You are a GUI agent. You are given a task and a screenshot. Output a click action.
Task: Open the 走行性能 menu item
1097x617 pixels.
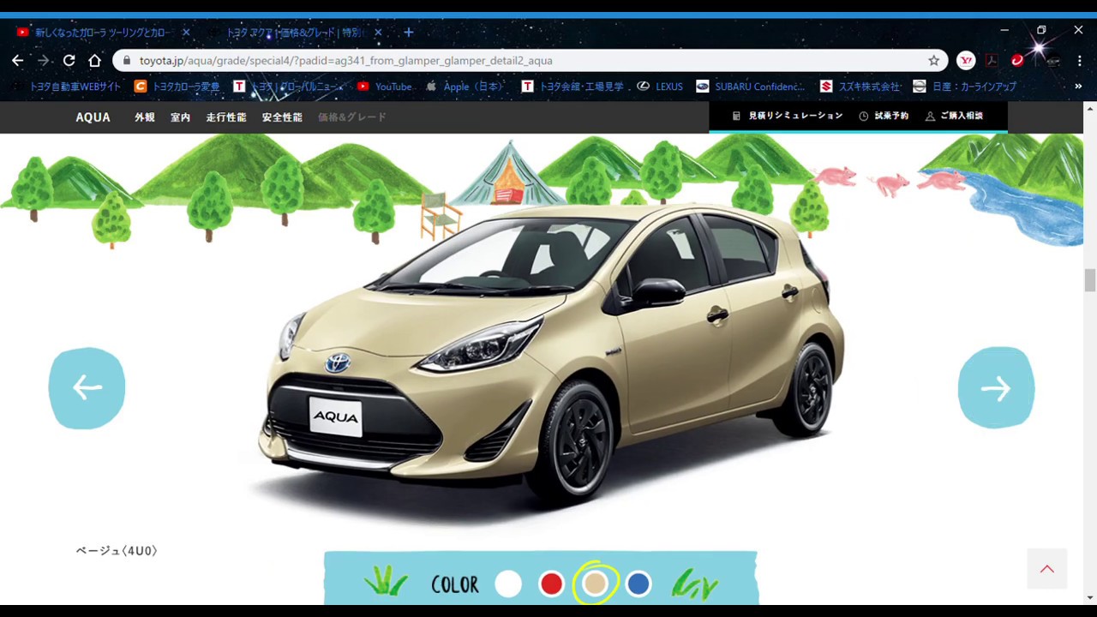pos(225,117)
